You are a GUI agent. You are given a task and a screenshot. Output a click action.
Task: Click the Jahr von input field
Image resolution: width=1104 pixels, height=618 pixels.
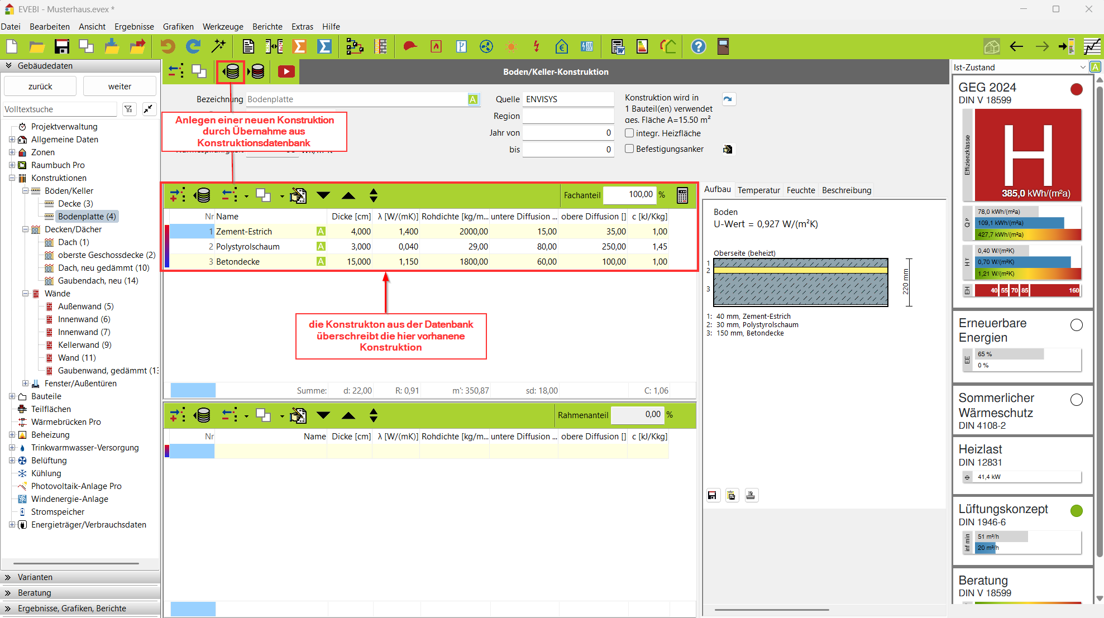pyautogui.click(x=568, y=132)
